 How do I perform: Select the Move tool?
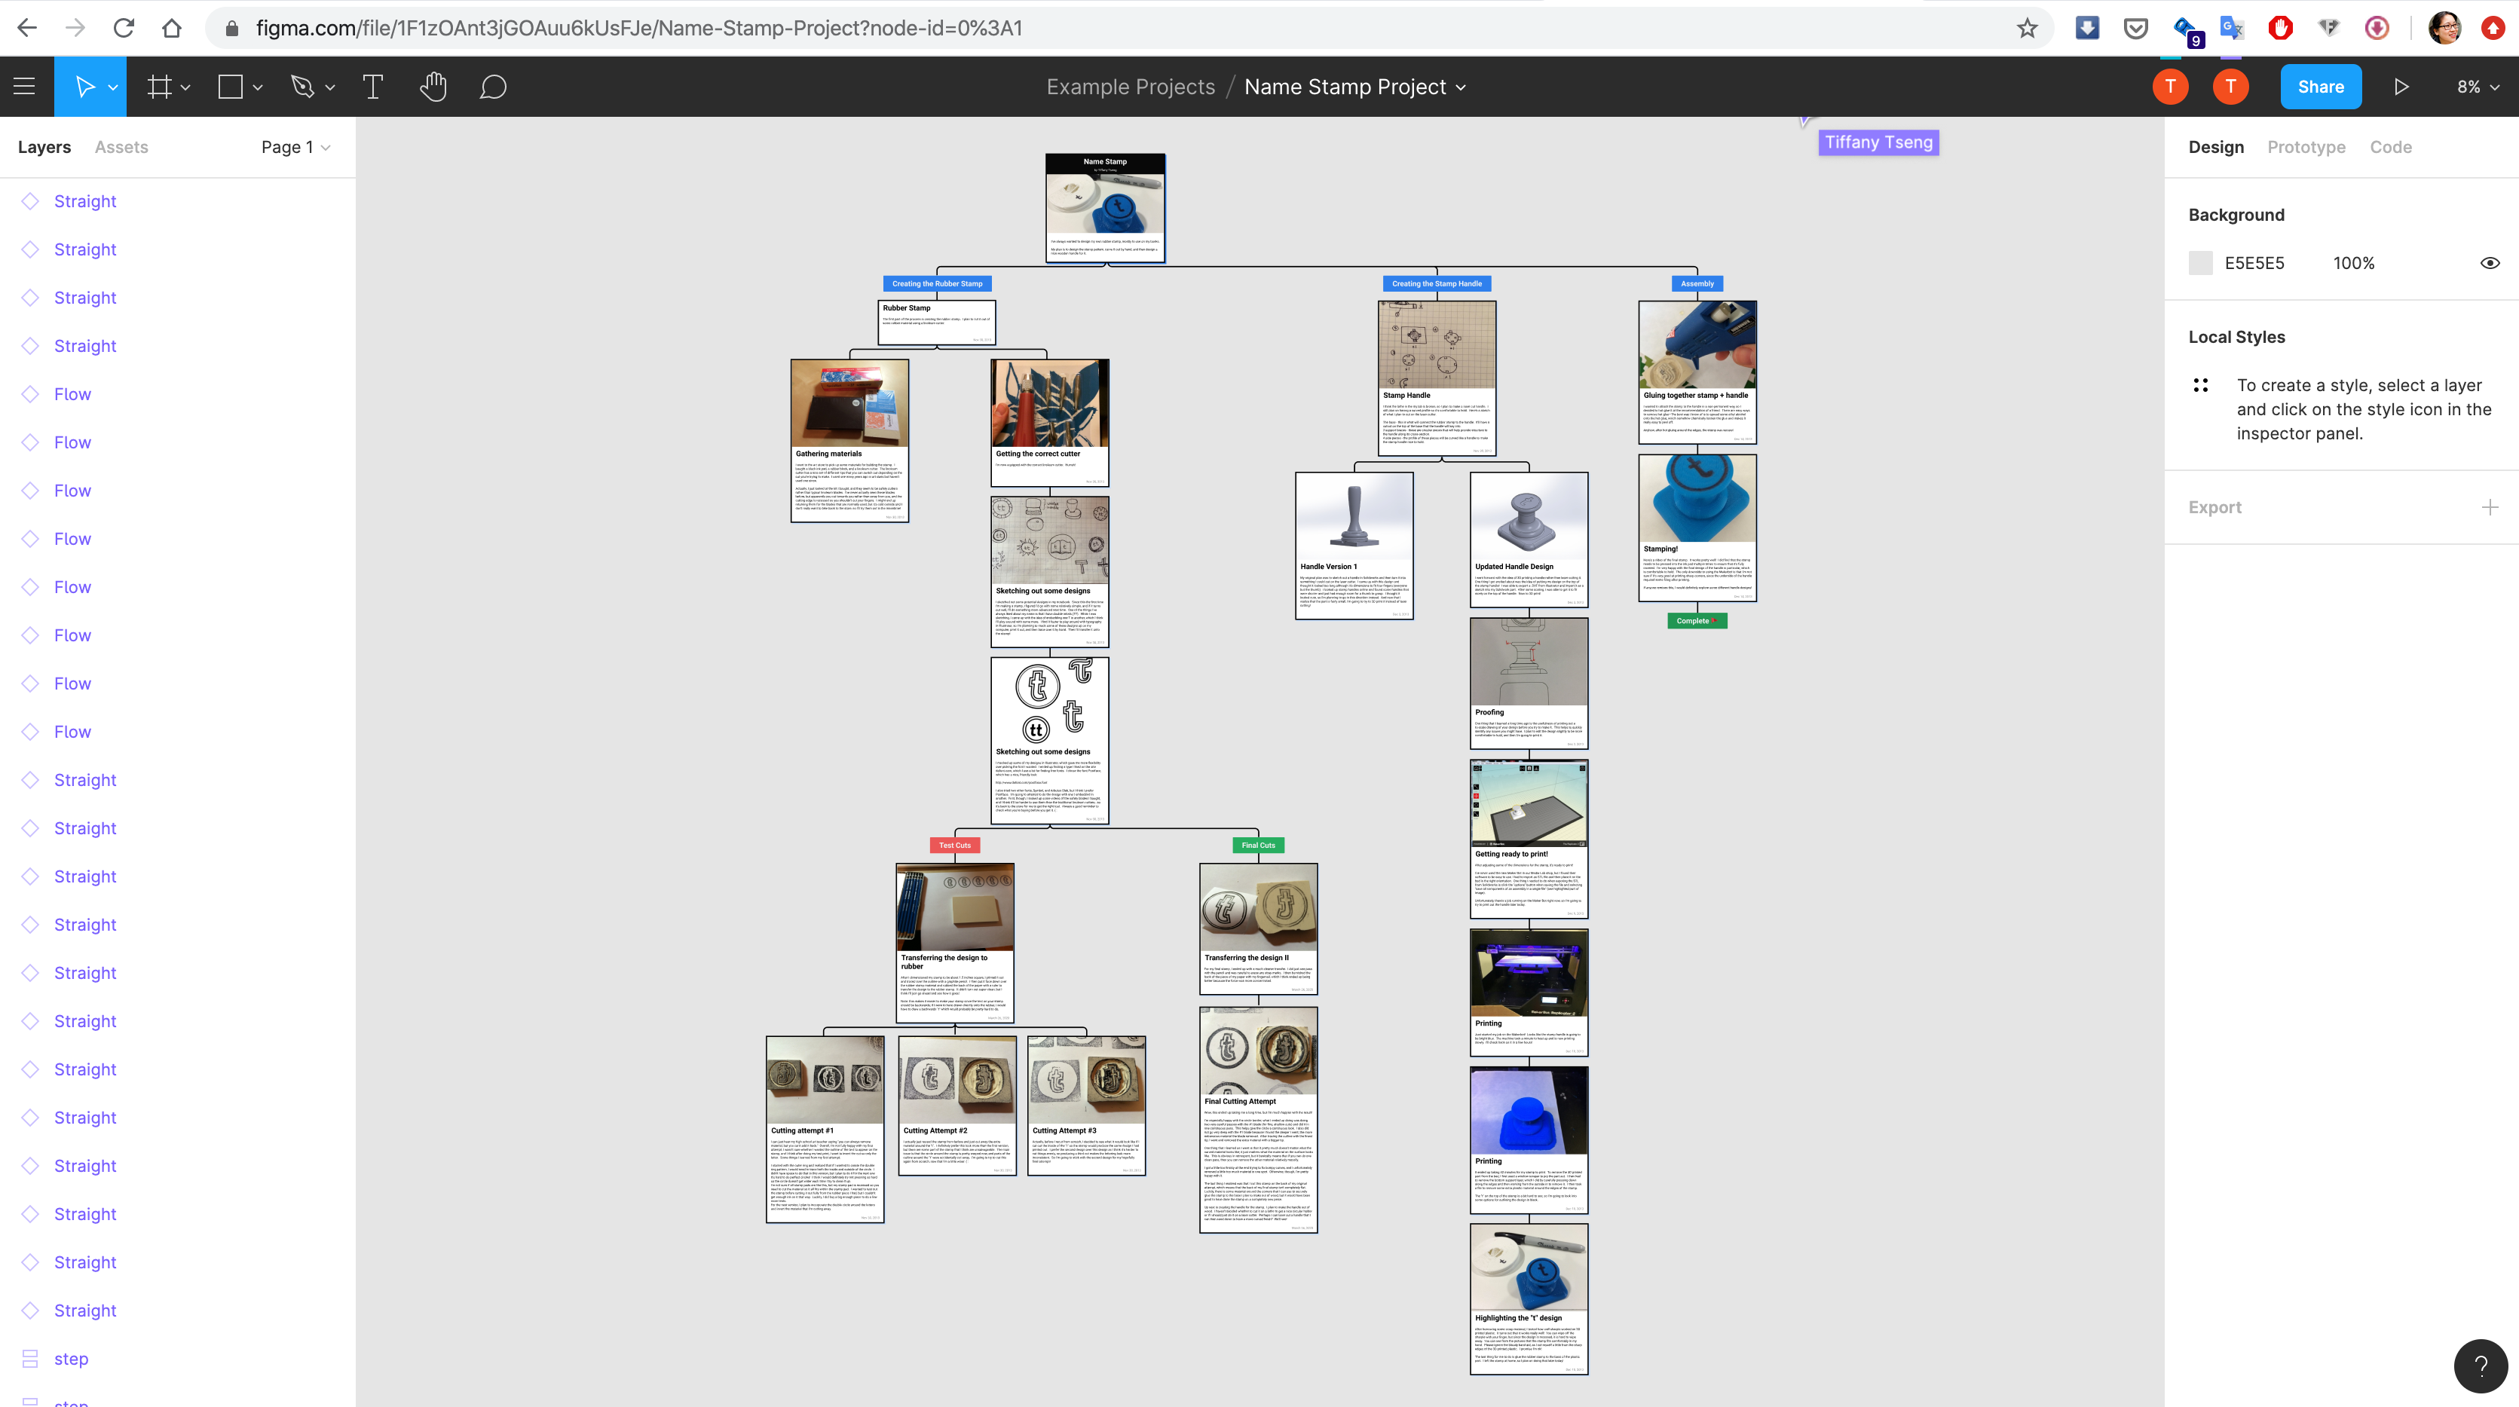(x=83, y=86)
